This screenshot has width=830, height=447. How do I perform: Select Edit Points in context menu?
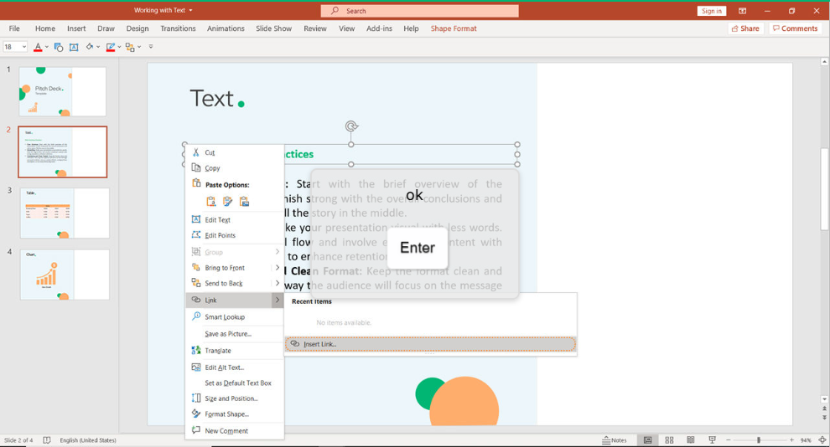click(x=235, y=235)
